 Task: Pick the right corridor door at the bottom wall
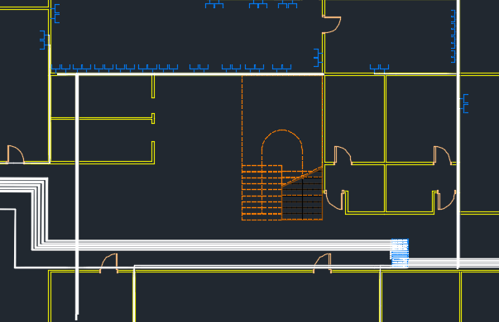[323, 263]
